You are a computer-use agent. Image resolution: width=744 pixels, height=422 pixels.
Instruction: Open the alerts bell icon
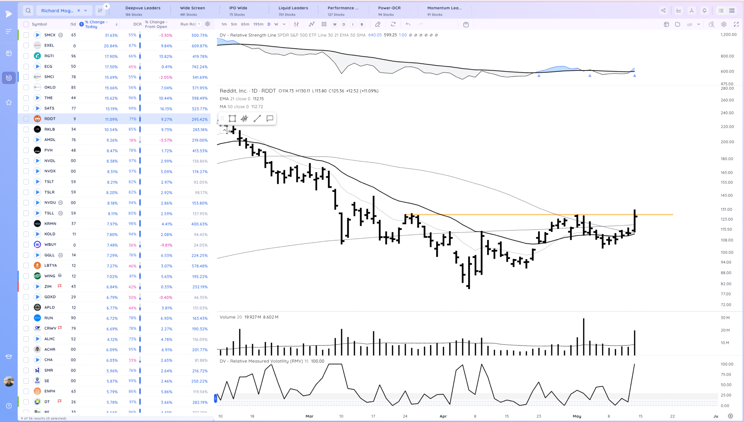(x=704, y=11)
